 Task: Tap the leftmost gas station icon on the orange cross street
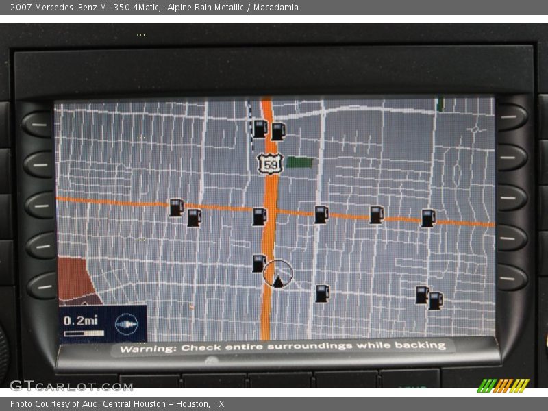click(176, 208)
